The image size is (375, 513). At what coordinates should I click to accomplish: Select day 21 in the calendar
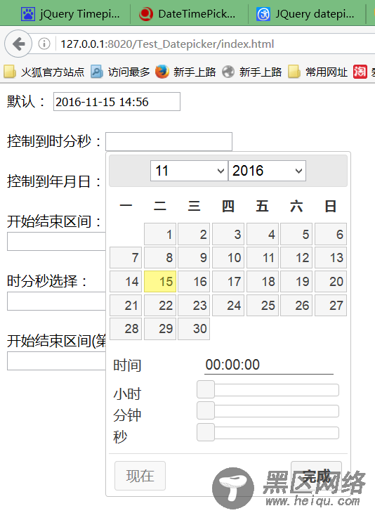click(126, 305)
